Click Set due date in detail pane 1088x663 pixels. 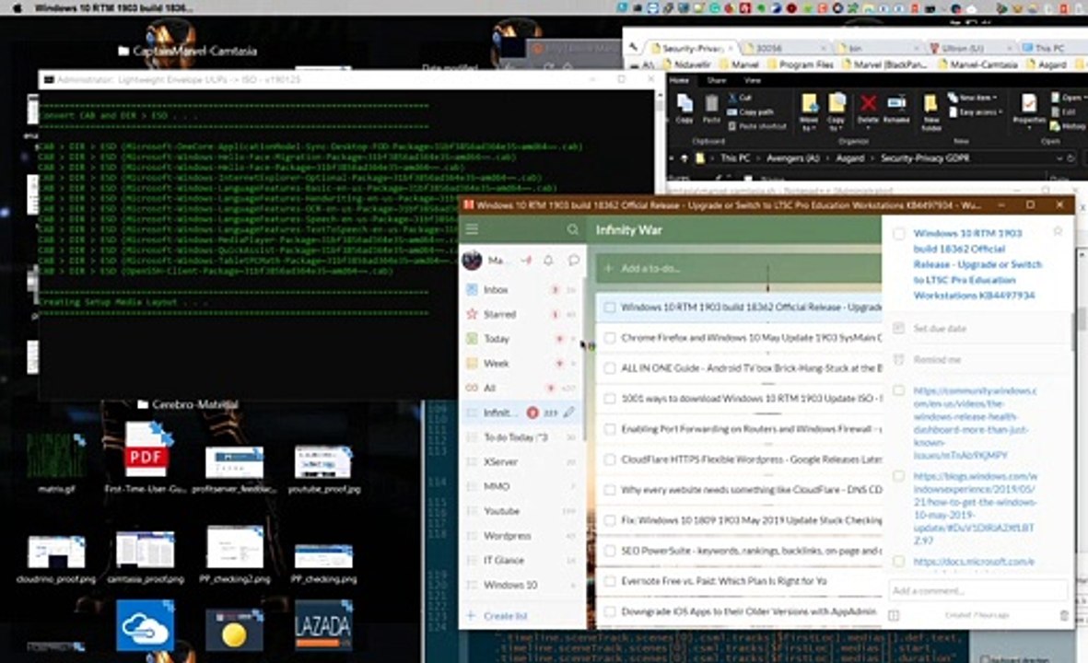pos(940,328)
